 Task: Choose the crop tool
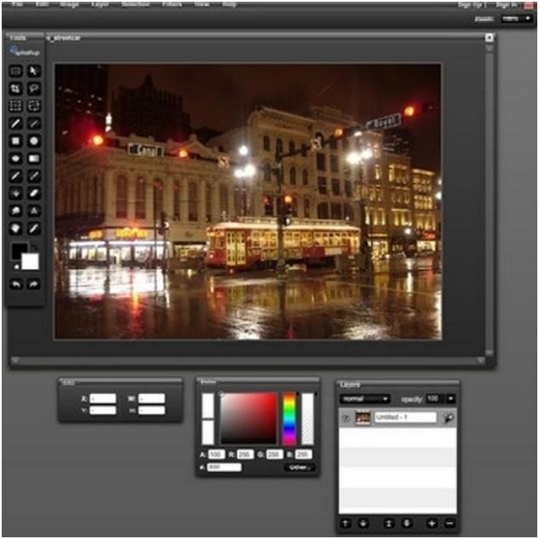click(15, 89)
